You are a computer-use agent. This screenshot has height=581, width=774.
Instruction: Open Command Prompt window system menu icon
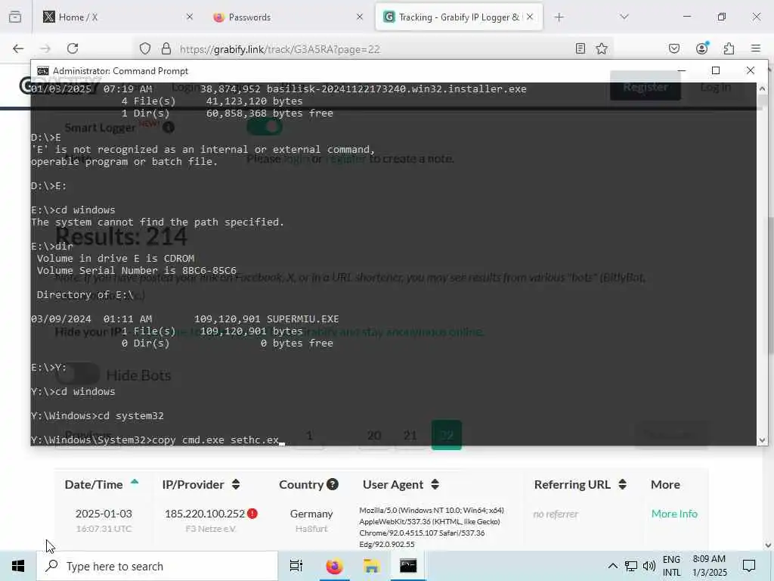pyautogui.click(x=43, y=71)
